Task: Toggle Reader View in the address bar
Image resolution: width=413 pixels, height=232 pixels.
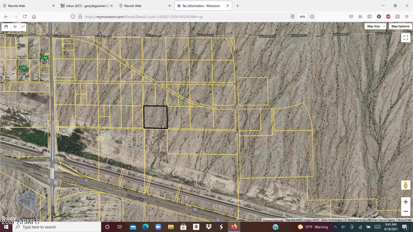Action: pos(292,16)
